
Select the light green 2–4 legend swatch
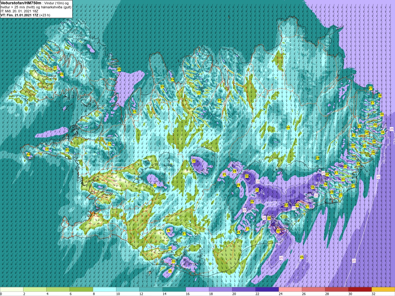[x=35, y=290]
